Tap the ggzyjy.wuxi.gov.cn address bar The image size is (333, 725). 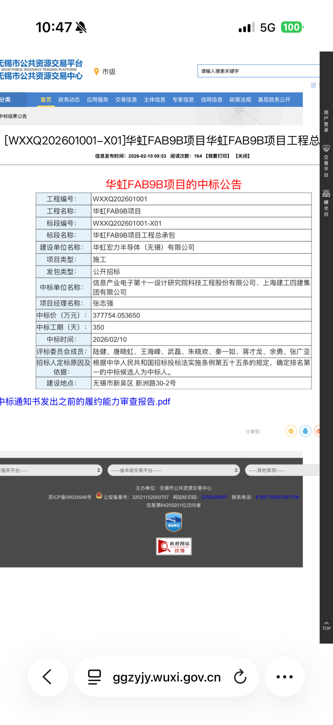(166, 677)
